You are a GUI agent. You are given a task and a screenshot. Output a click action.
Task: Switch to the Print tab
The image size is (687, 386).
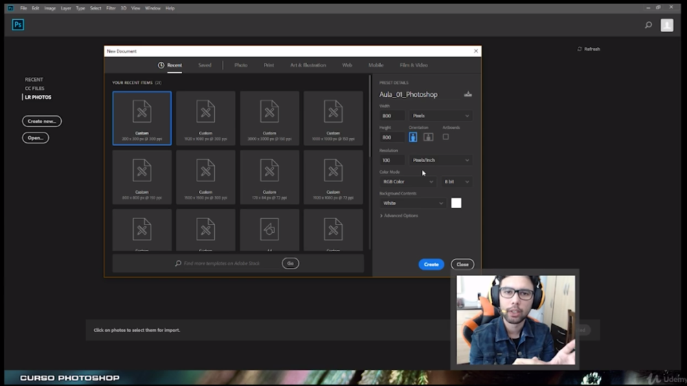tap(269, 65)
